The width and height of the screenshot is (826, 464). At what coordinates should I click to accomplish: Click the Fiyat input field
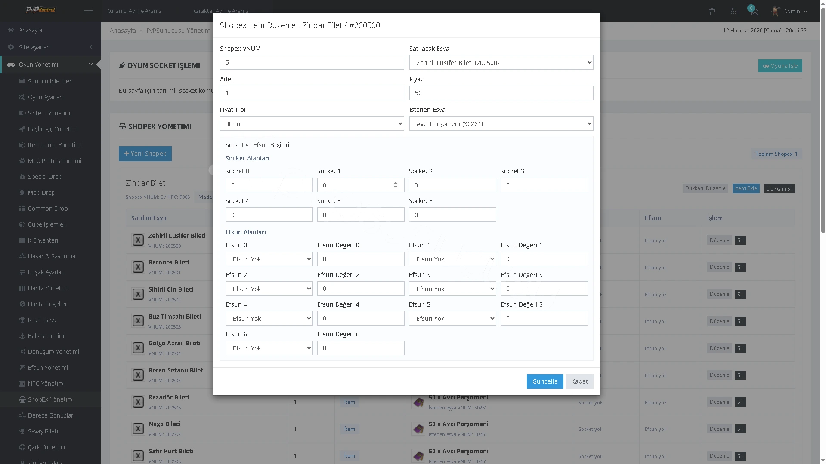tap(501, 93)
